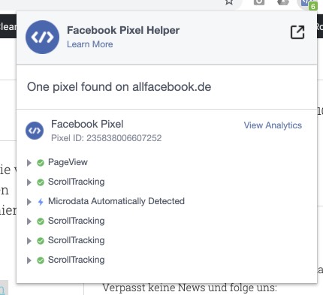Expand the last ScrollTracking event arrow
This screenshot has width=323, height=295.
(29, 260)
